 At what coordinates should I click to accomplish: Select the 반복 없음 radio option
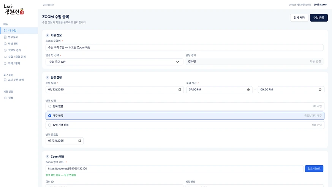click(49, 106)
